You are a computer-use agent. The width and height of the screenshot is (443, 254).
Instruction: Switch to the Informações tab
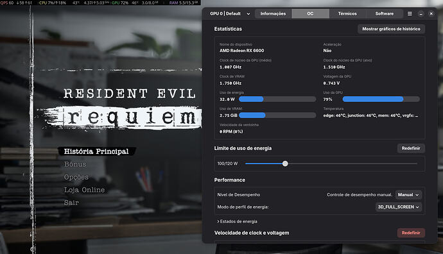pyautogui.click(x=273, y=13)
